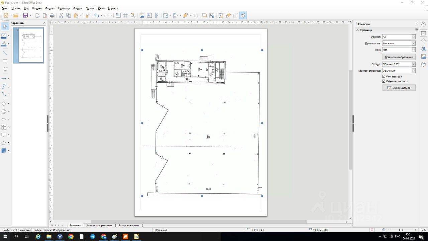The width and height of the screenshot is (428, 241).
Task: Click the zoom slider in status bar
Action: tap(400, 230)
